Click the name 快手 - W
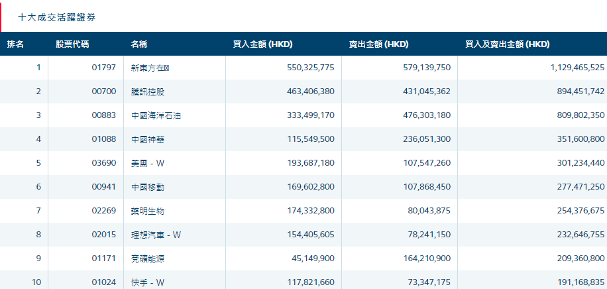The width and height of the screenshot is (607, 289). (148, 282)
